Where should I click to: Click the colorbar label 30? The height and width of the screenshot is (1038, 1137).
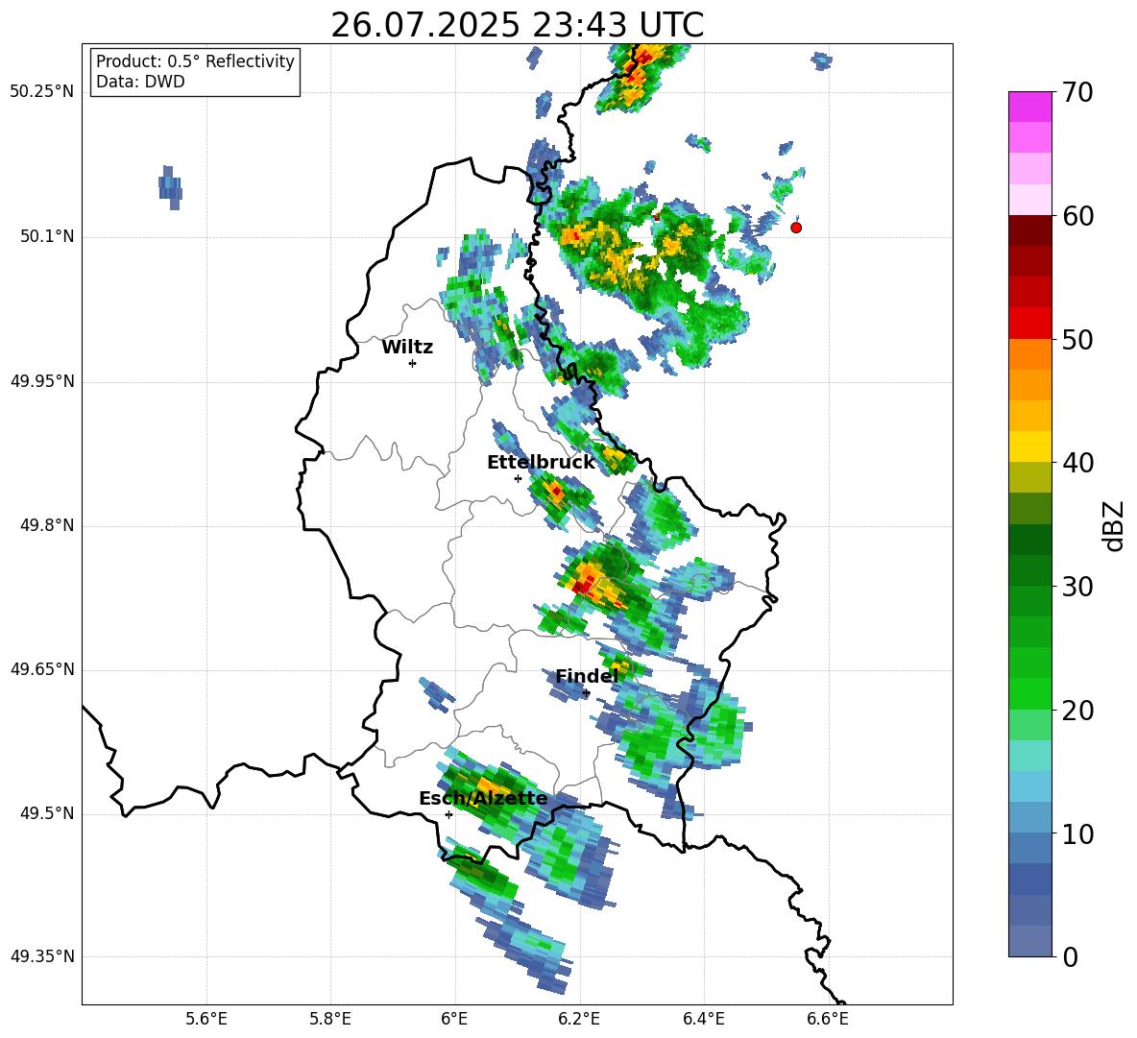1077,587
